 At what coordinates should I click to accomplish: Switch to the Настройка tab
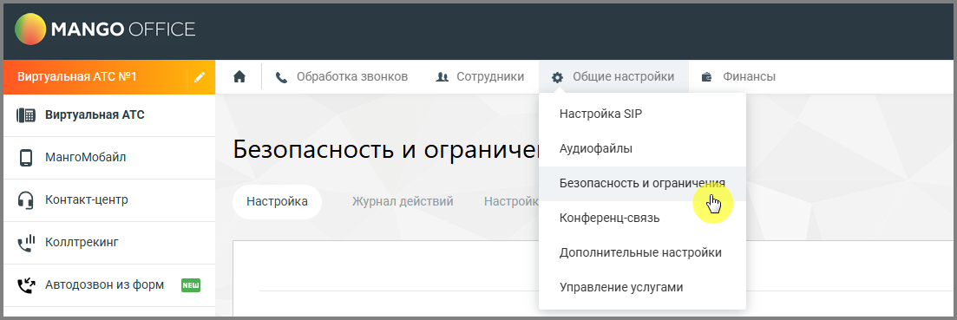coord(277,202)
